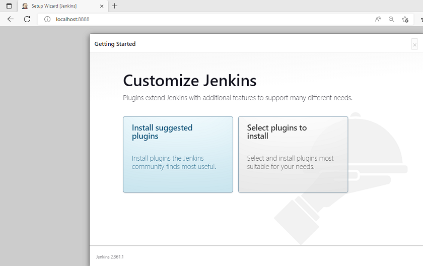Go back to the previous page
Viewport: 423px width, 266px height.
(x=11, y=19)
